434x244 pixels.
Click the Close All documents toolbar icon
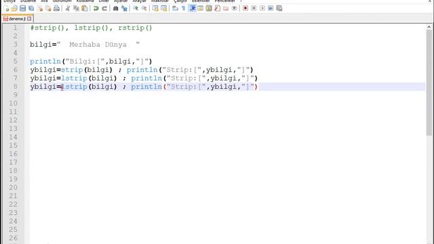click(48, 8)
